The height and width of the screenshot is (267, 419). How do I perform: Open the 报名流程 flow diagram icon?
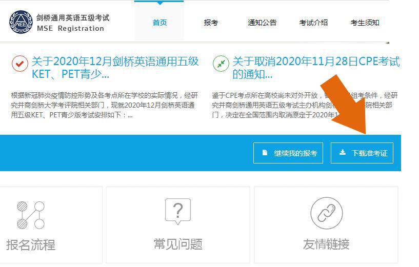pyautogui.click(x=31, y=215)
